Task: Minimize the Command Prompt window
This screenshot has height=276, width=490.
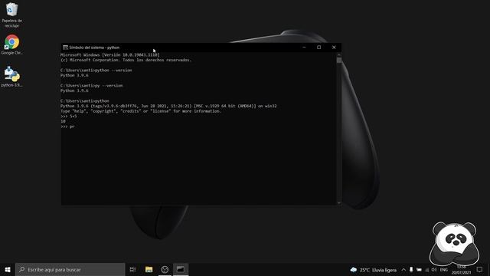Action: pyautogui.click(x=305, y=48)
